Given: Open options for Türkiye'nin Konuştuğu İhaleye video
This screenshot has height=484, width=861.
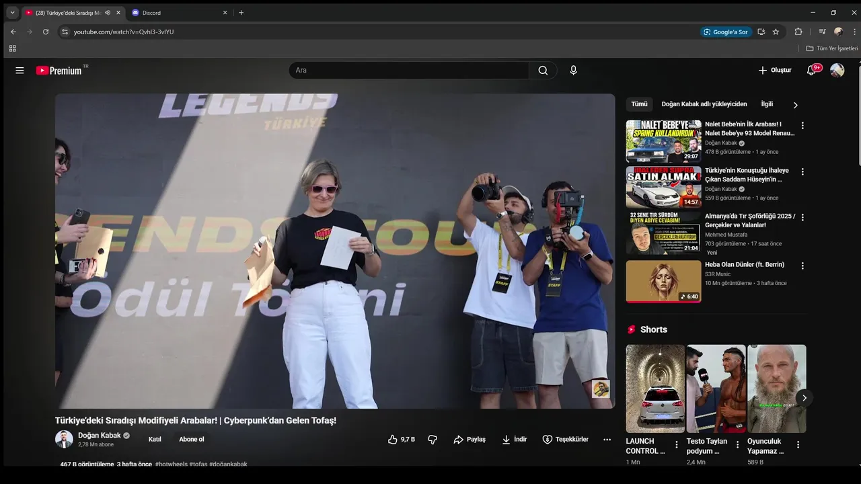Looking at the screenshot, I should (802, 172).
